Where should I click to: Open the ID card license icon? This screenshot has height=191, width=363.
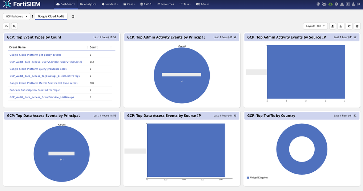[x=348, y=4]
